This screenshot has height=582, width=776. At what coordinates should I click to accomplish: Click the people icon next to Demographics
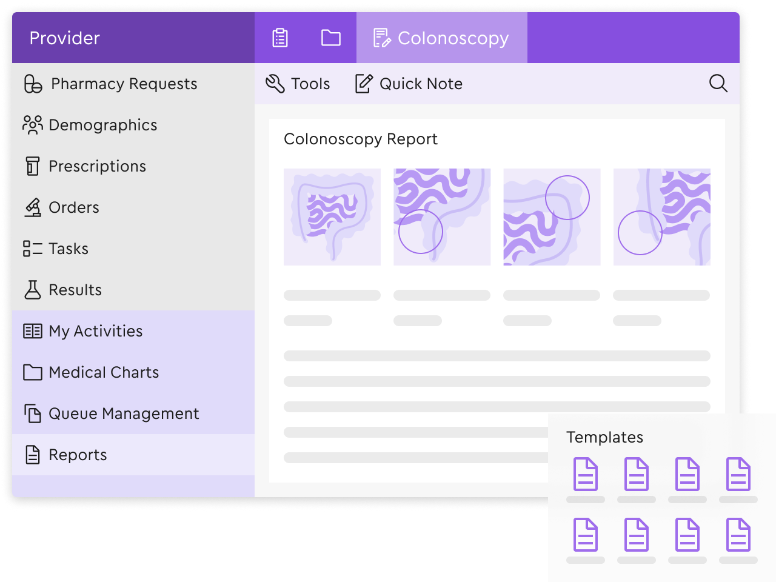tap(32, 125)
